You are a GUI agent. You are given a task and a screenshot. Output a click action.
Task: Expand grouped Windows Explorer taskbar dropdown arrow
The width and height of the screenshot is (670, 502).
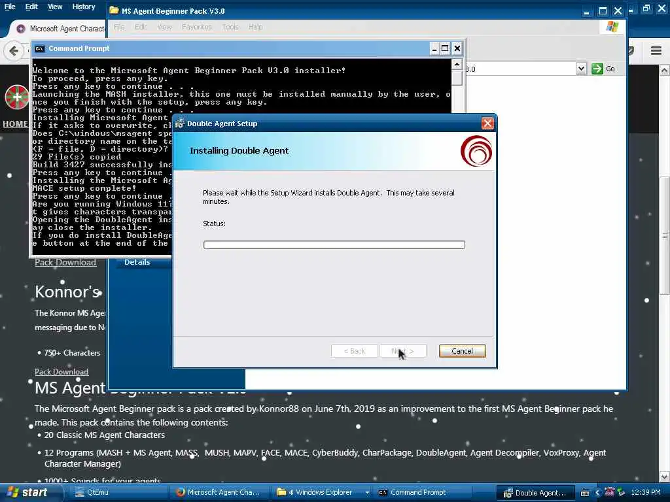tap(367, 493)
